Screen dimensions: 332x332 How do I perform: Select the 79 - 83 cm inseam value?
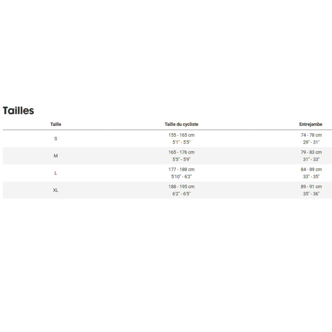tap(311, 152)
